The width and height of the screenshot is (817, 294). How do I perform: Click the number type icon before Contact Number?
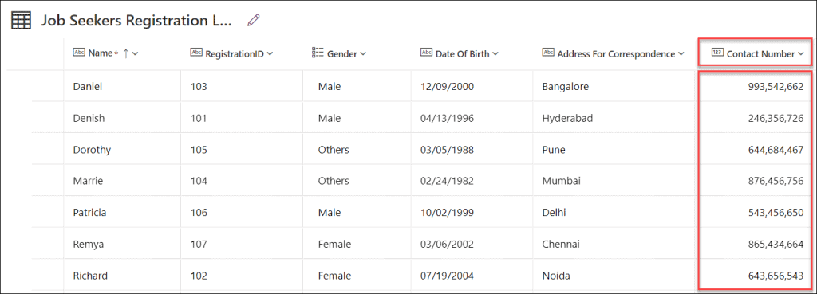pos(717,53)
